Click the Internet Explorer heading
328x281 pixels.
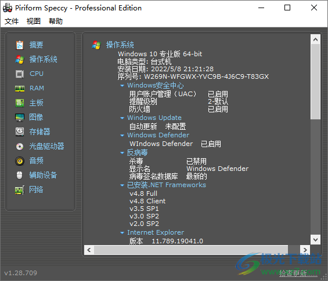[x=156, y=232]
